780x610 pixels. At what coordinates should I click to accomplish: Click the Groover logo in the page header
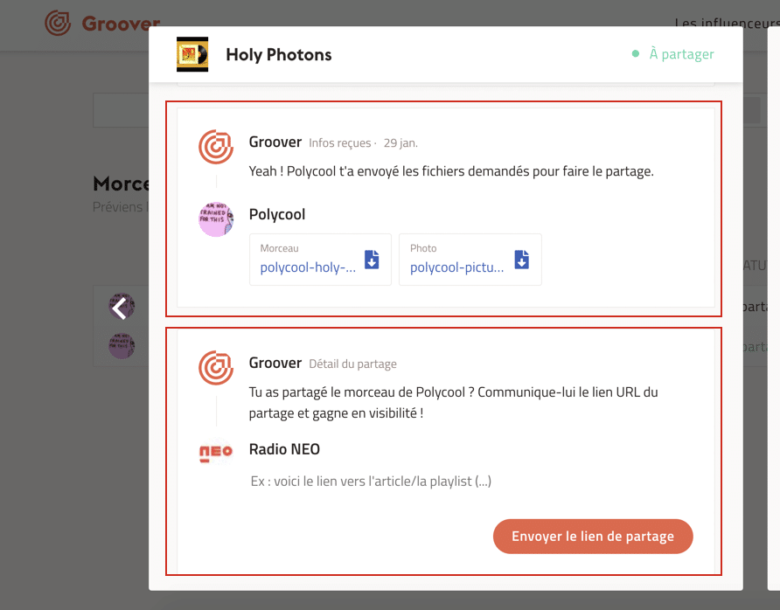pos(102,23)
